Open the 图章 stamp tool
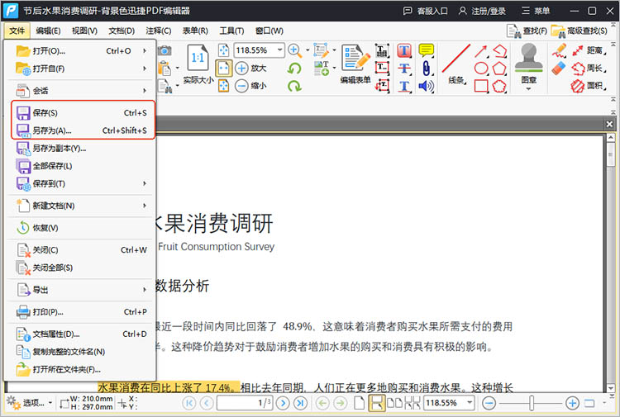Image resolution: width=620 pixels, height=417 pixels. click(x=529, y=66)
